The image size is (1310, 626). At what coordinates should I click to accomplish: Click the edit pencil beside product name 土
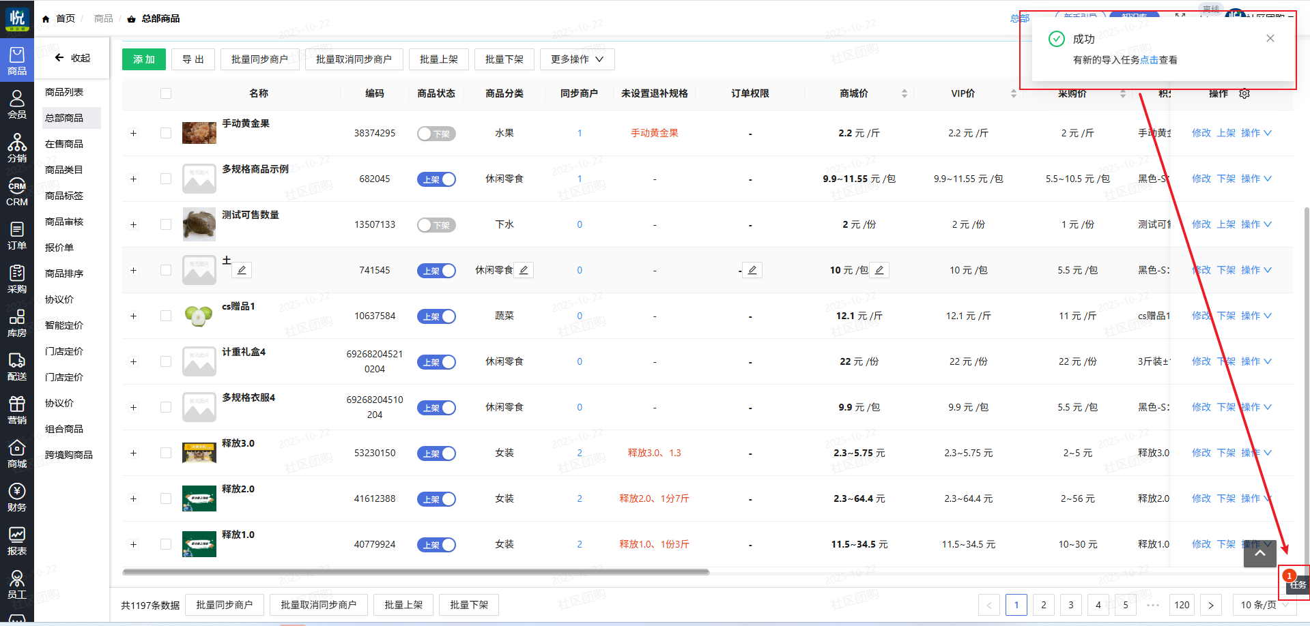(x=242, y=270)
